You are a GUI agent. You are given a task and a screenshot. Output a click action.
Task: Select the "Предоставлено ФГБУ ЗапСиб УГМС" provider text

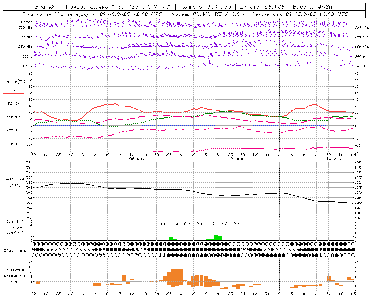[119, 7]
